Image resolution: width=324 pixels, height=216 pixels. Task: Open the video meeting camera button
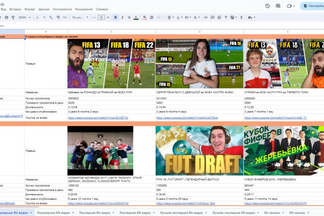pos(291,6)
